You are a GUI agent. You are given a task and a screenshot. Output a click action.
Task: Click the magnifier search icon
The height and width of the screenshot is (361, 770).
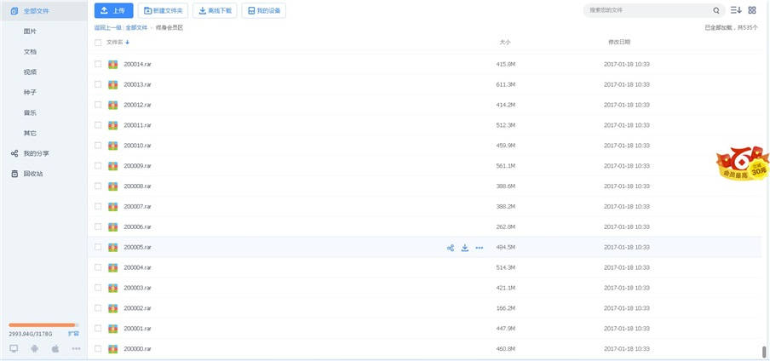point(716,10)
